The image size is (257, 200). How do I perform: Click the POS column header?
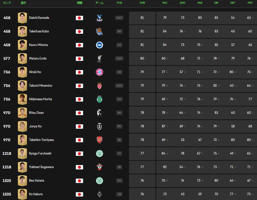tap(119, 3)
